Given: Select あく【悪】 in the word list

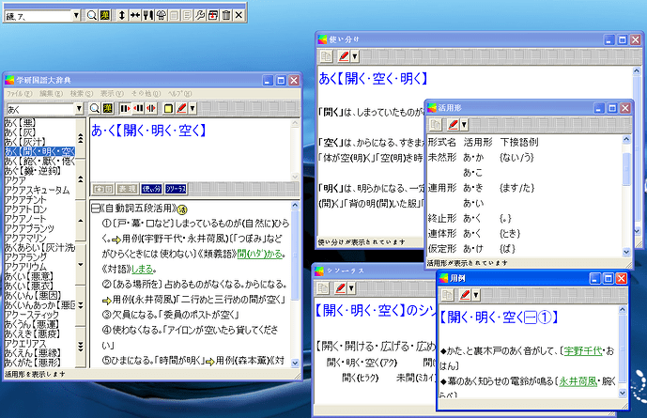Looking at the screenshot, I should point(21,122).
